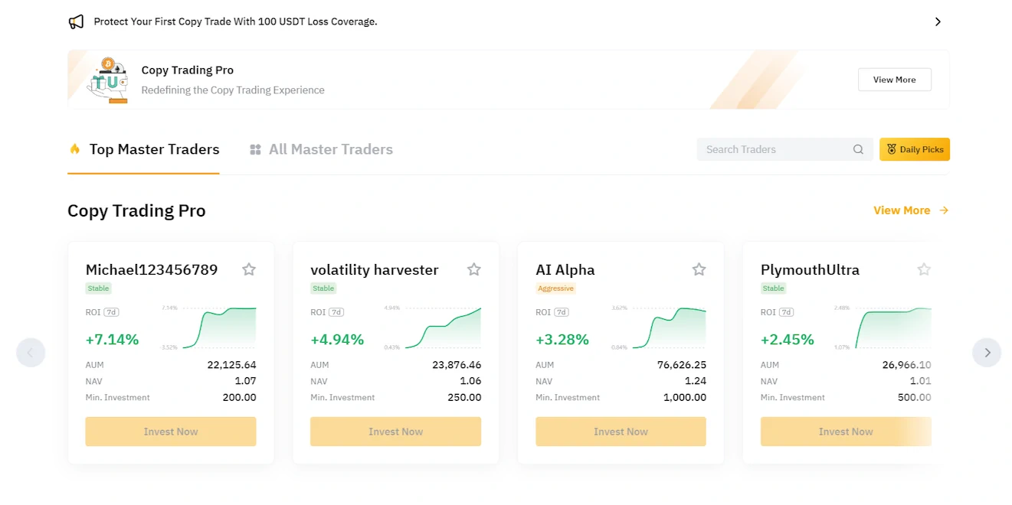Click Invest Now for Michael123456789
The width and height of the screenshot is (1012, 505).
coord(171,432)
